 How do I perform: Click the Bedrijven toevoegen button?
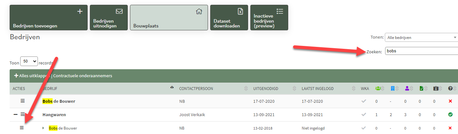48,18
